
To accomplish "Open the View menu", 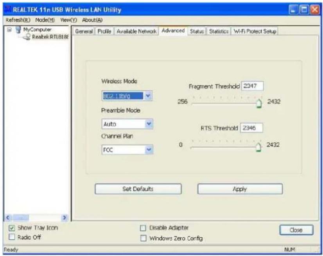I will point(68,20).
